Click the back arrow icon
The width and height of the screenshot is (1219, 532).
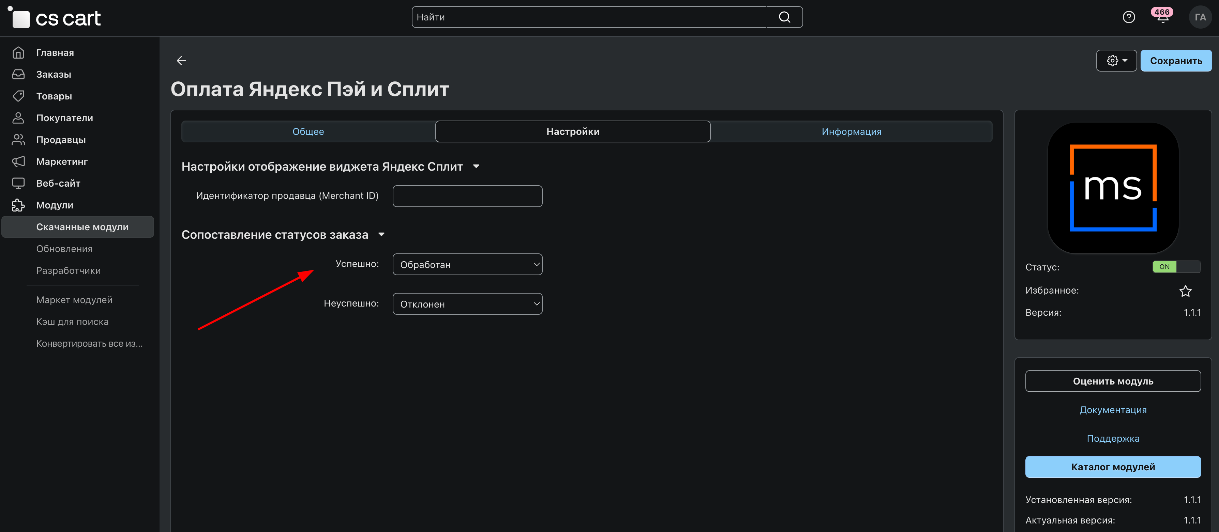[x=181, y=61]
